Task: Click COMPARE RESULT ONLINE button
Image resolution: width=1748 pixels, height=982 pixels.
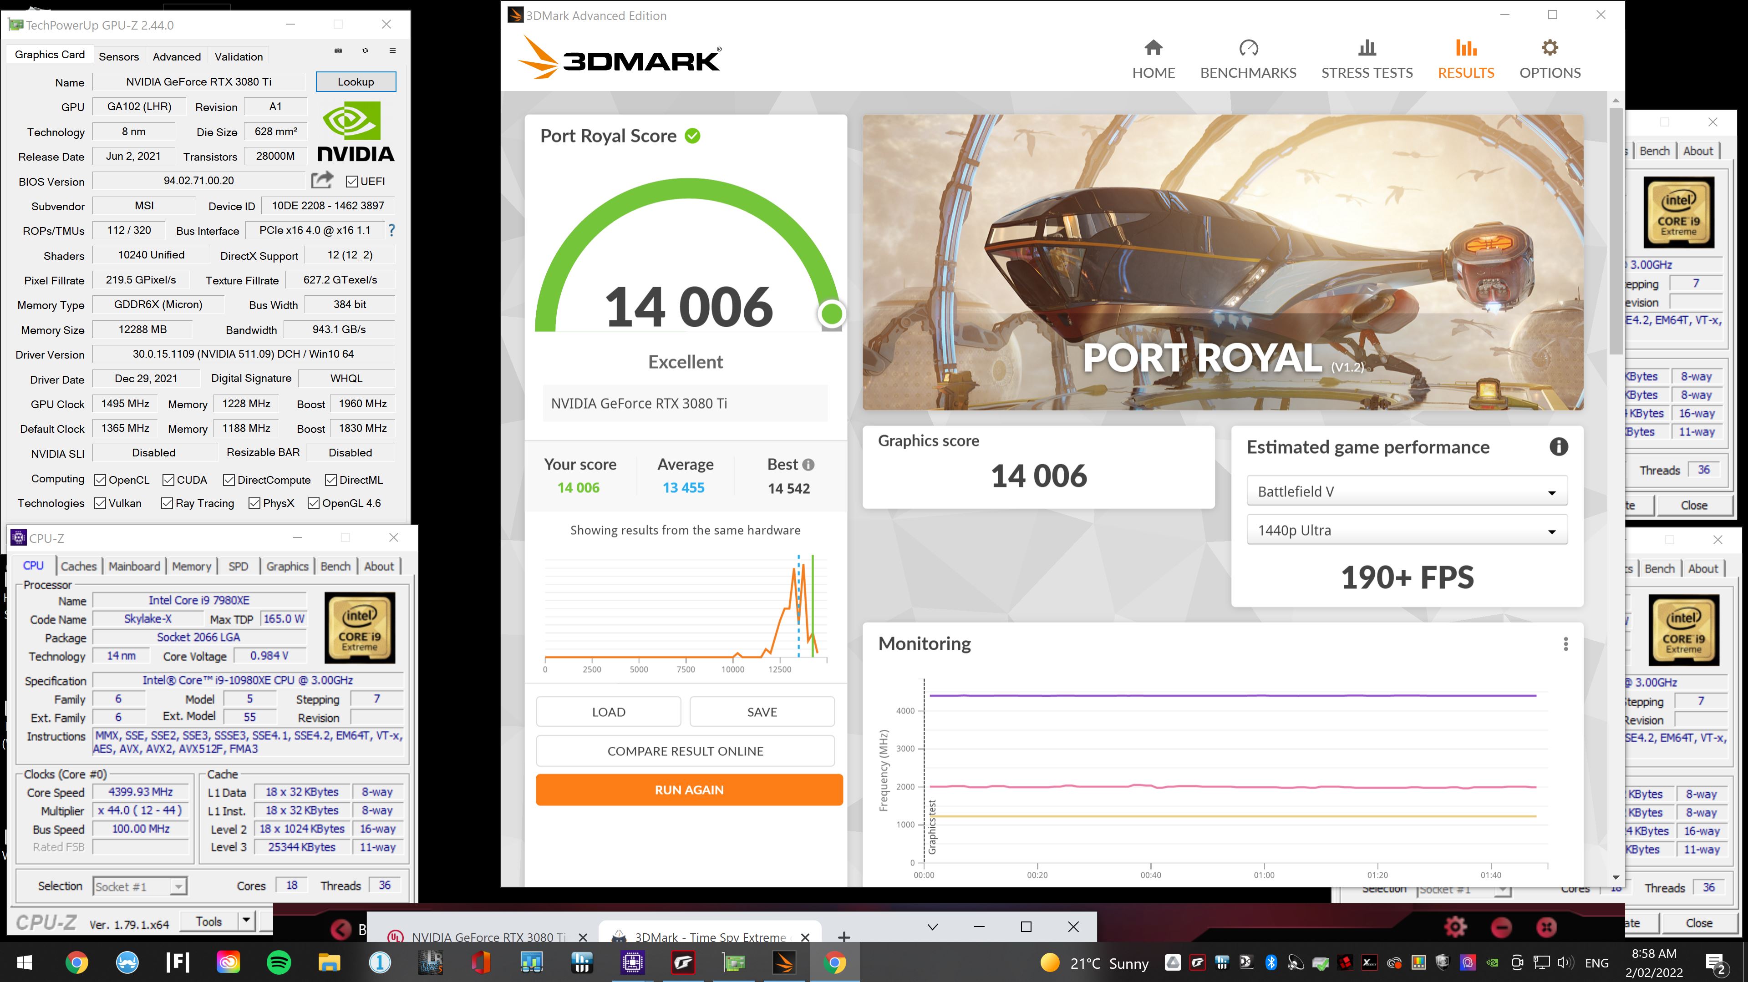Action: pyautogui.click(x=686, y=751)
